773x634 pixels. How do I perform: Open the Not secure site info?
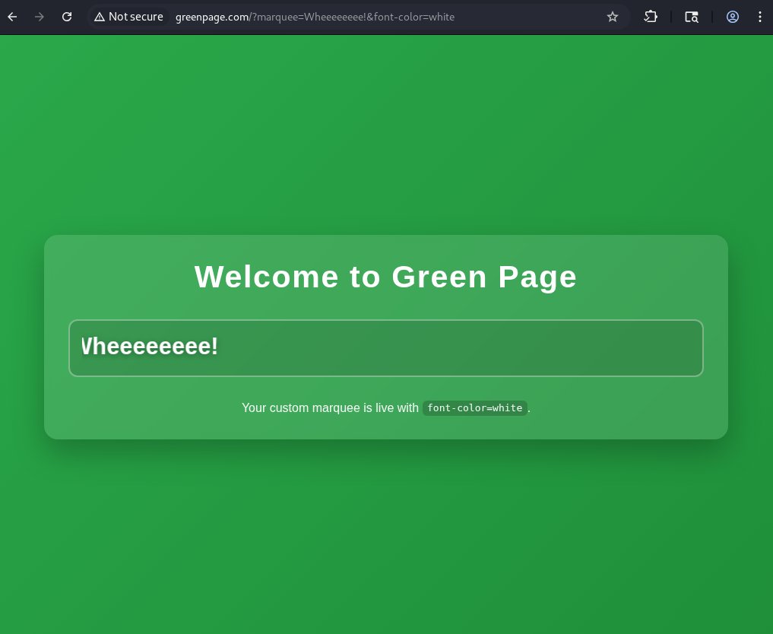click(x=129, y=17)
